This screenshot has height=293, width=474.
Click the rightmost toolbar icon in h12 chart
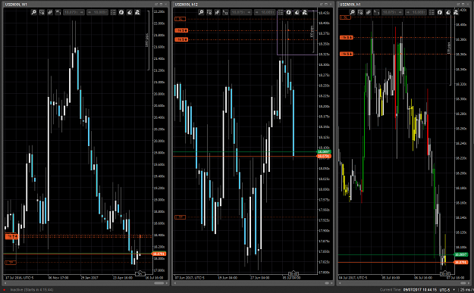(305, 12)
